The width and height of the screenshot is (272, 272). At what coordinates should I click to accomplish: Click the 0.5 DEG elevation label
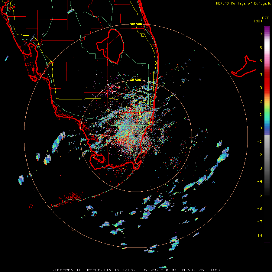(x=148, y=270)
